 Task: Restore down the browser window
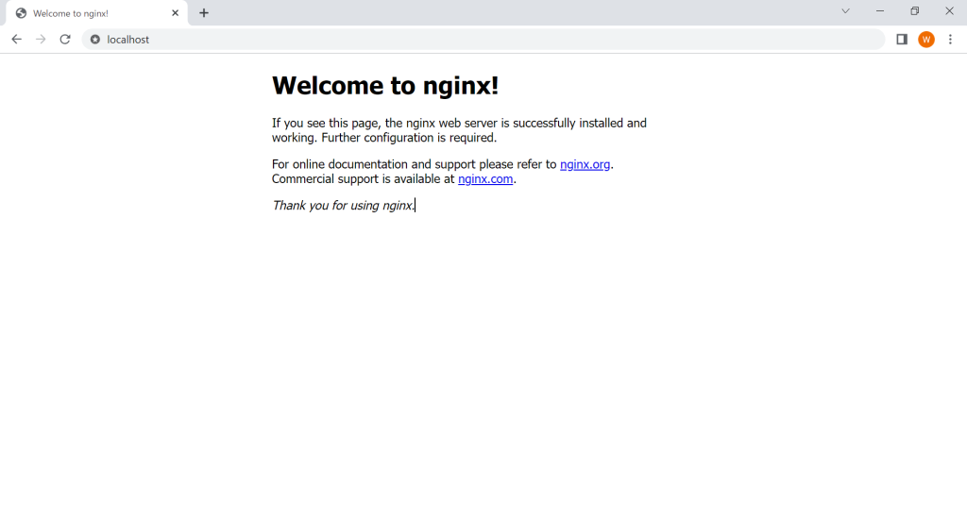pos(914,11)
